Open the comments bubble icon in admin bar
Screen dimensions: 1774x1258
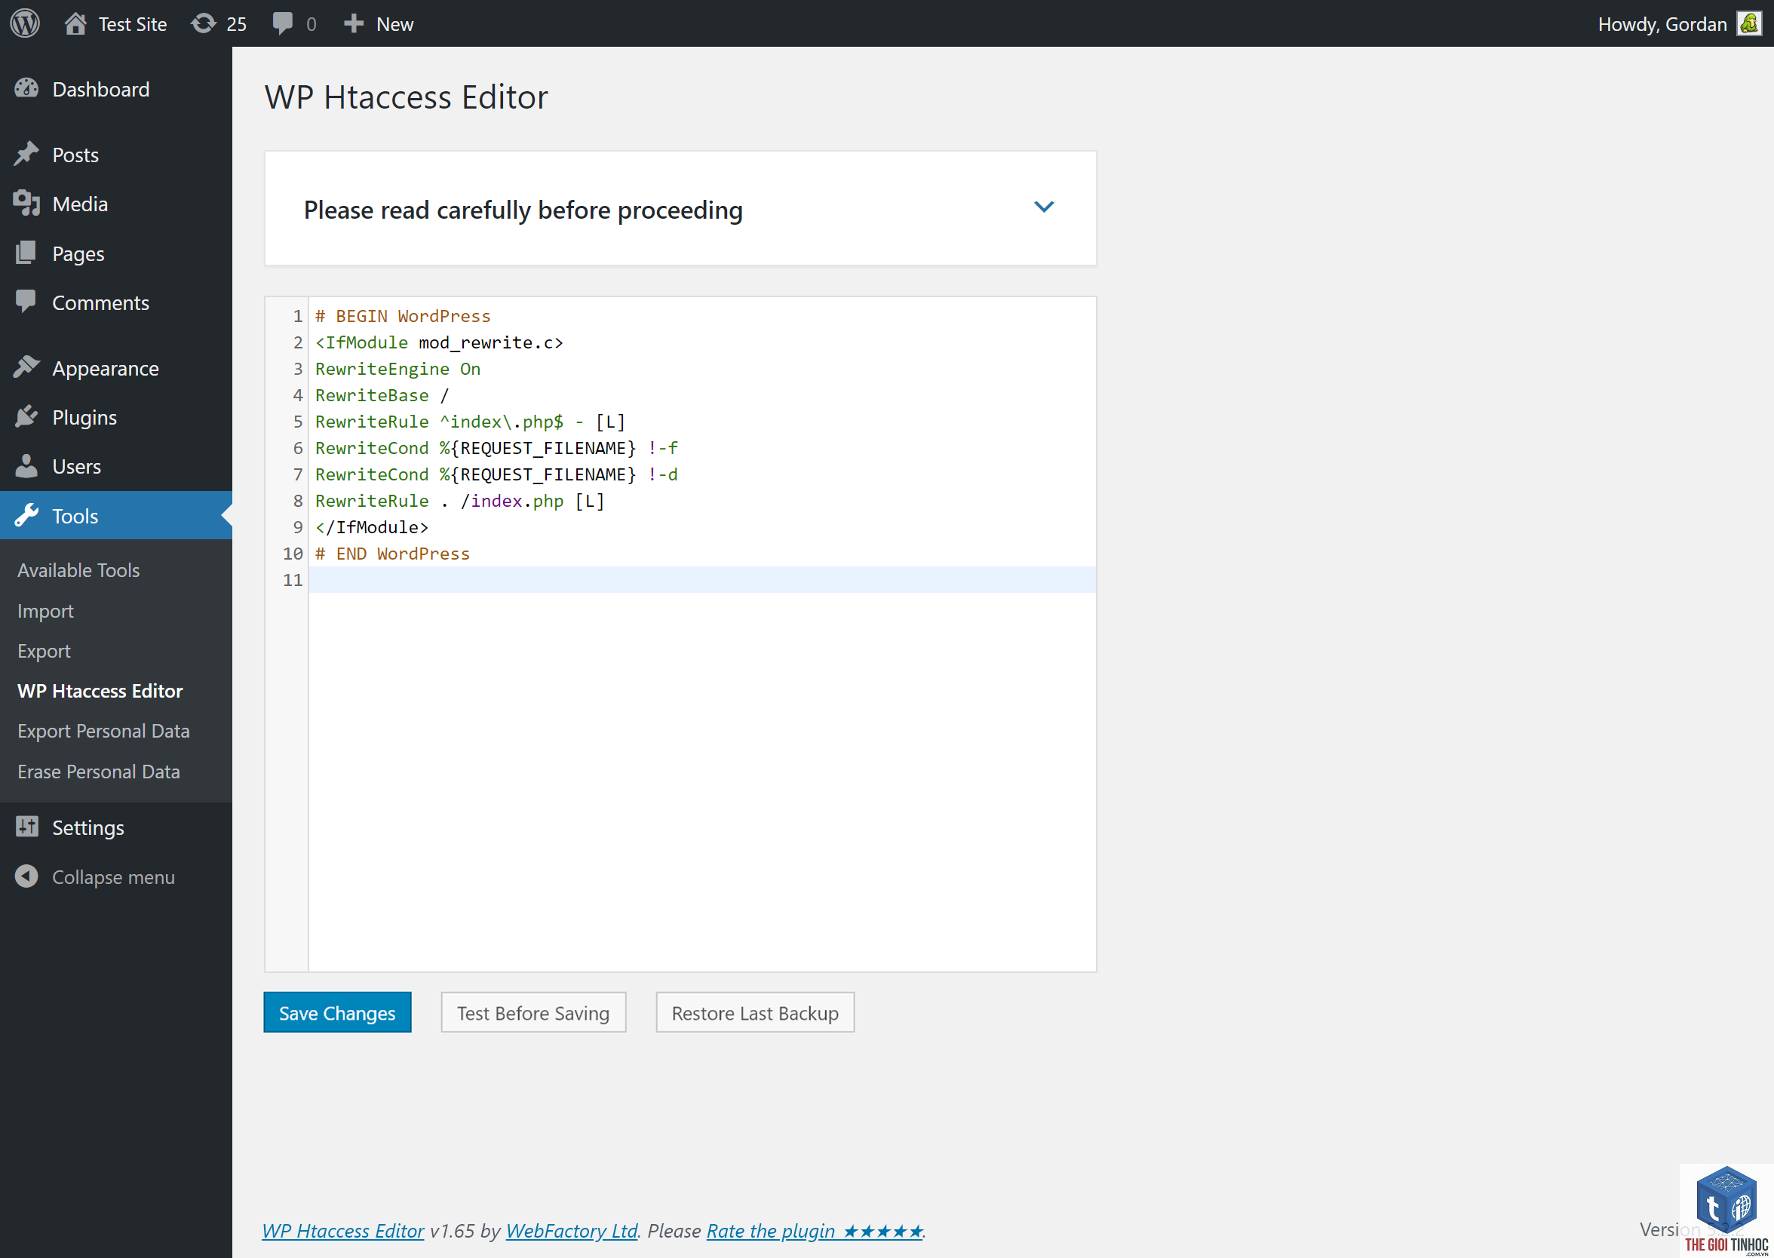click(x=283, y=23)
